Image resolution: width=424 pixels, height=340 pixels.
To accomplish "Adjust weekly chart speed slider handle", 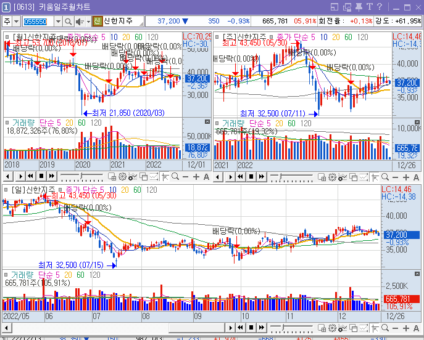I will pos(281,177).
